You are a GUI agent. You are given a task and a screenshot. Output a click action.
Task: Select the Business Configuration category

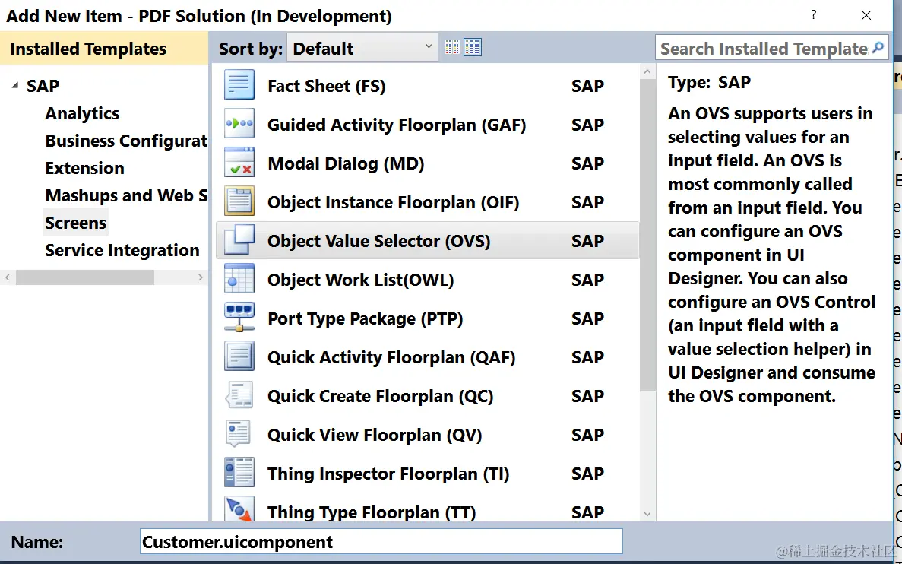[x=126, y=141]
